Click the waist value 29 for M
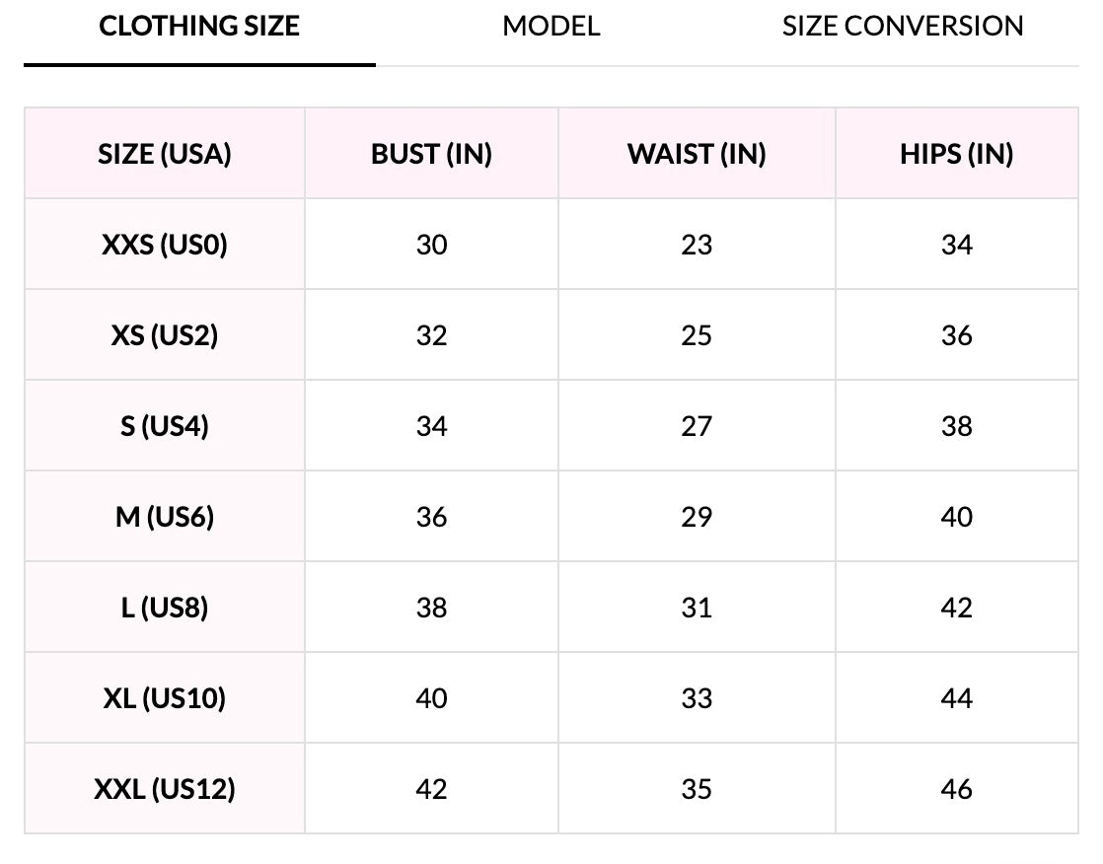Screen dimensions: 1103x864 click(x=697, y=517)
